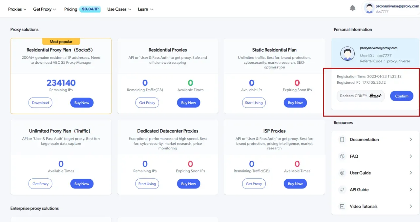Click the profile avatar in Personal Information

click(347, 54)
